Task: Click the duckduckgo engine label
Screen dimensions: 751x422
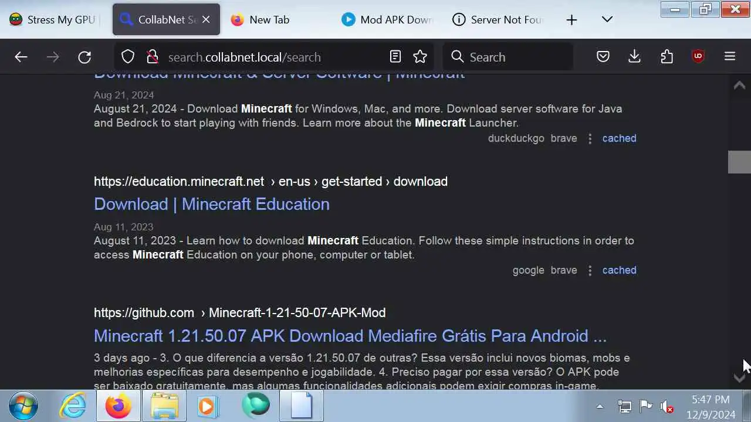Action: (516, 138)
